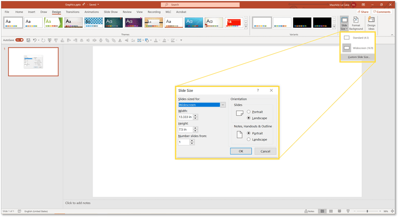Screen dimensions: 398x217
Task: Select Landscape for Notes, Handouts & Outline
Action: tap(248, 140)
